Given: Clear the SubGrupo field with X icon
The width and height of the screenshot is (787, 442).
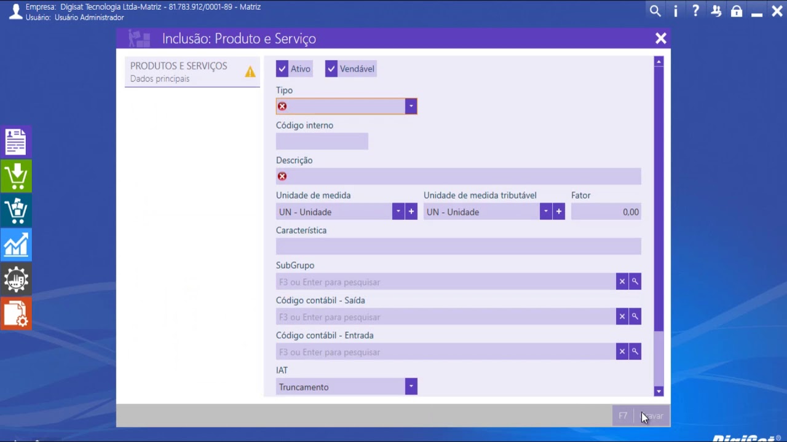Looking at the screenshot, I should (x=622, y=282).
